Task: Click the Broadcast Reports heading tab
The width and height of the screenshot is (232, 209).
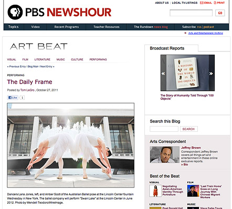Action: (x=167, y=48)
